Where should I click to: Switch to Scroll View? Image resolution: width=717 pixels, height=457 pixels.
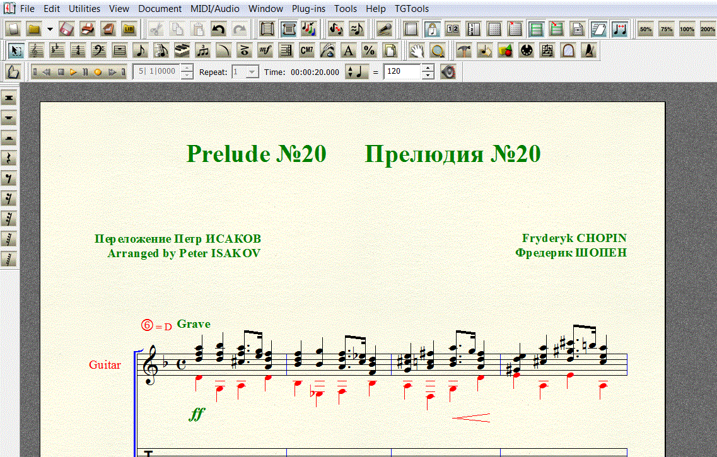(267, 29)
